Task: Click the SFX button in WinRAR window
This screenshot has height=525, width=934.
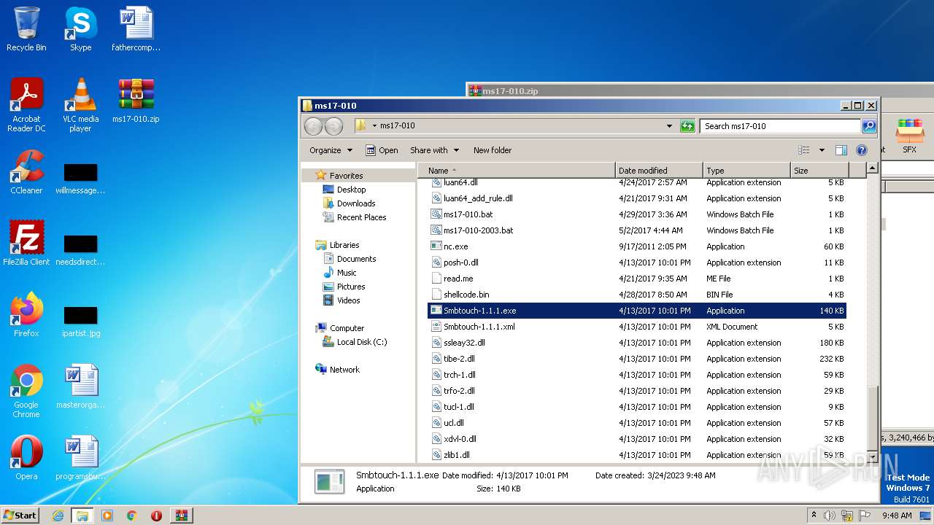Action: click(909, 136)
